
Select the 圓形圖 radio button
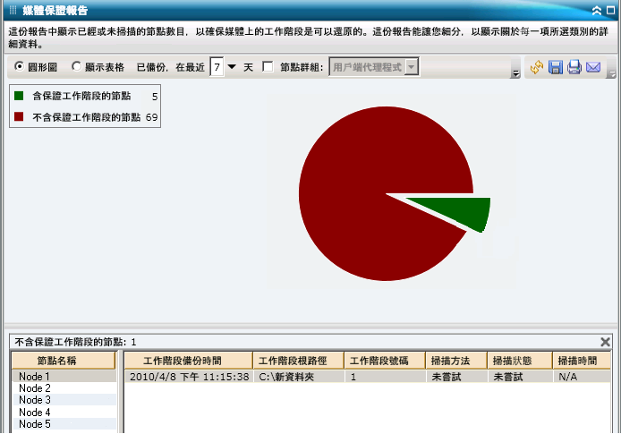coord(19,66)
